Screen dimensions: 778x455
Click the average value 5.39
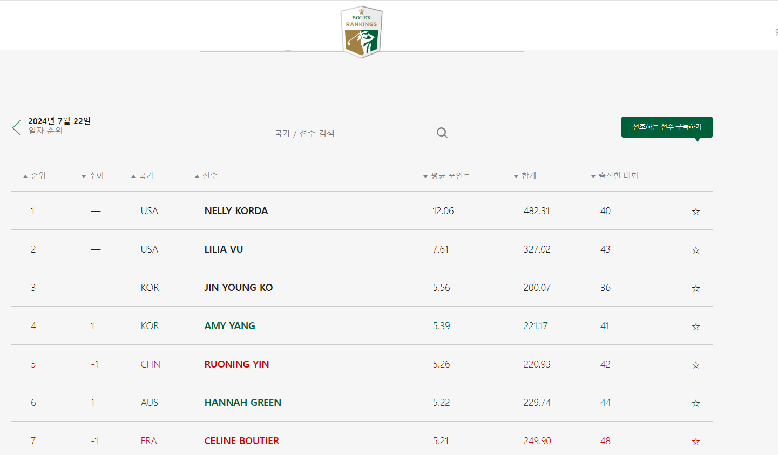point(441,326)
